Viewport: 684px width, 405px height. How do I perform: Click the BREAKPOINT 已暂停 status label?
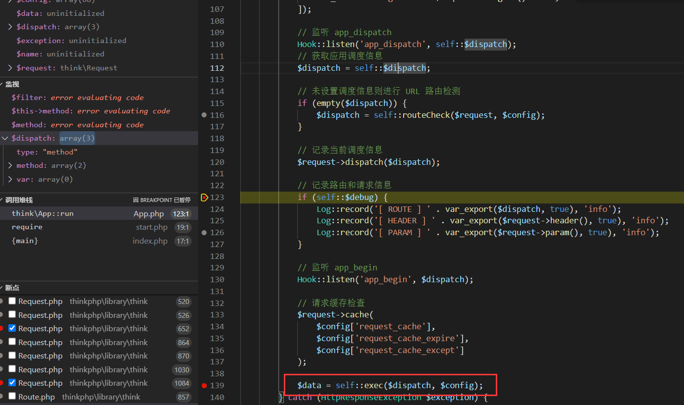[x=162, y=200]
